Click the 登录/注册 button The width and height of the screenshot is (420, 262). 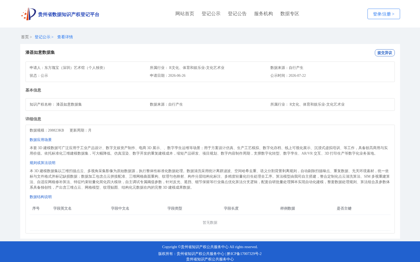click(x=384, y=14)
